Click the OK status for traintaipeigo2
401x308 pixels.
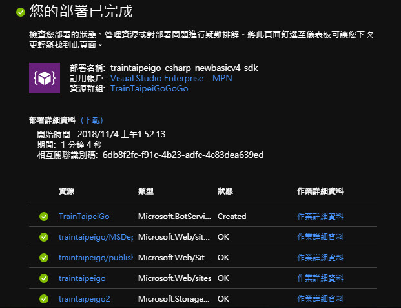223,299
